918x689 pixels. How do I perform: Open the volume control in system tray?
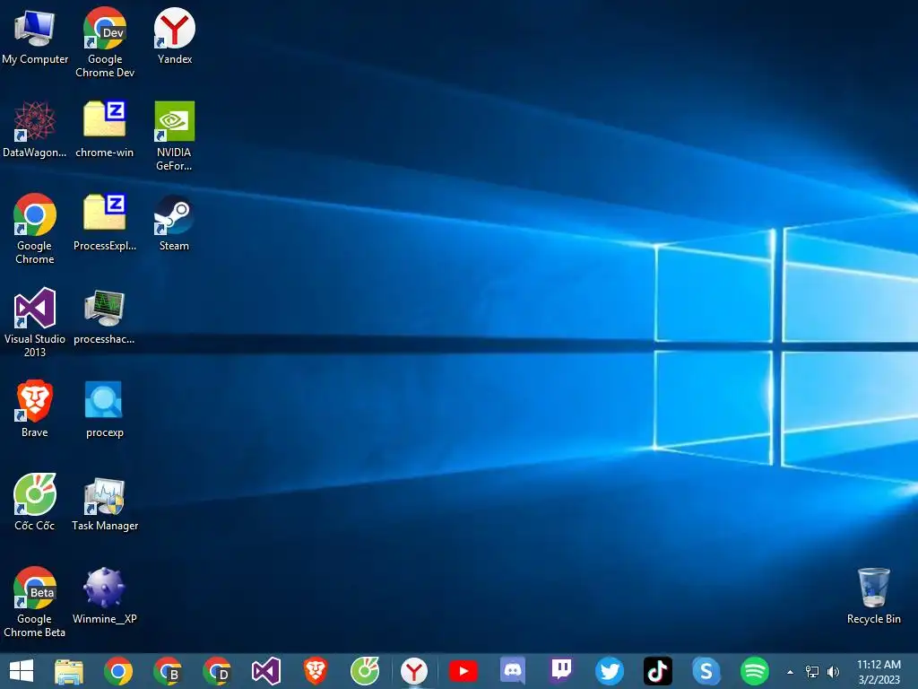pos(833,671)
